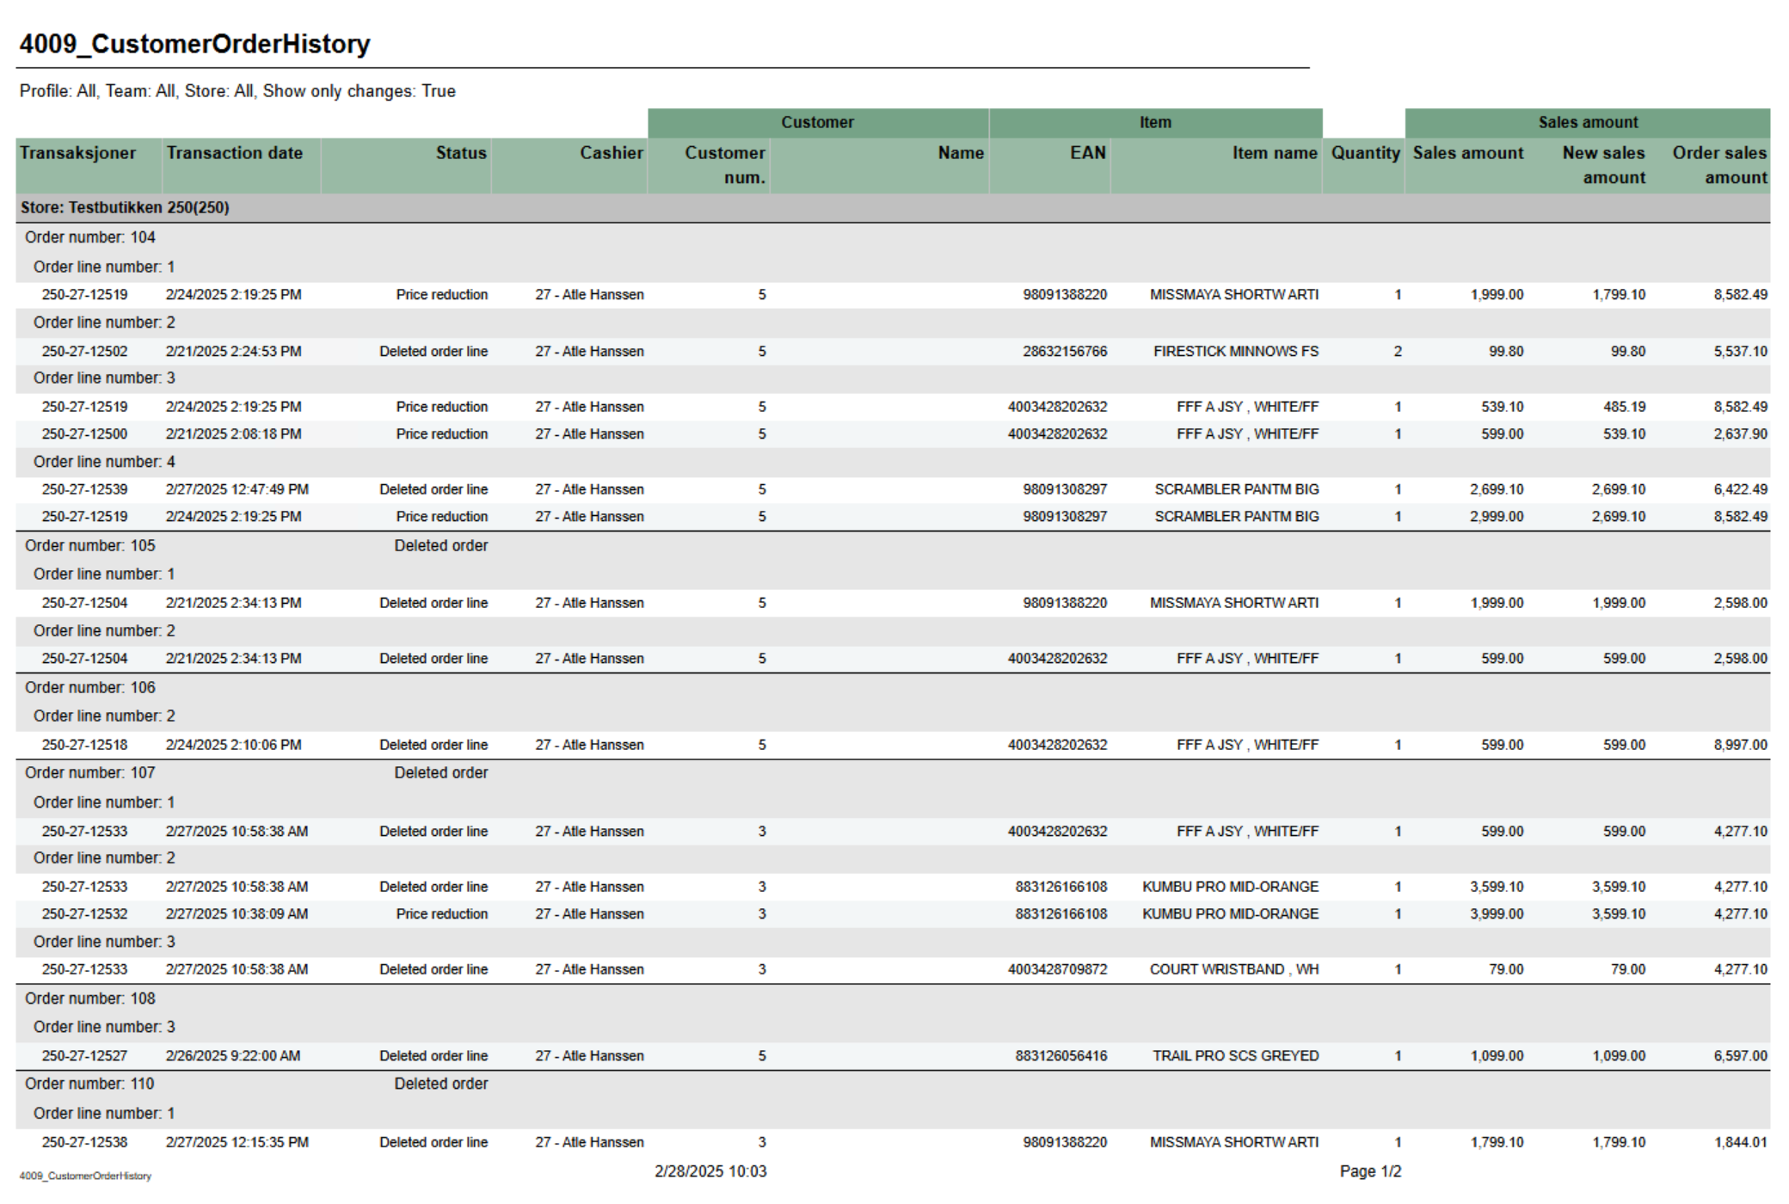Select the Order number: 104 group row

pos(90,237)
